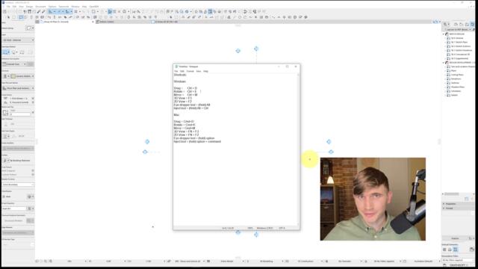This screenshot has height=269, width=478.
Task: Click the presenter webcam video thumbnail
Action: (x=373, y=200)
